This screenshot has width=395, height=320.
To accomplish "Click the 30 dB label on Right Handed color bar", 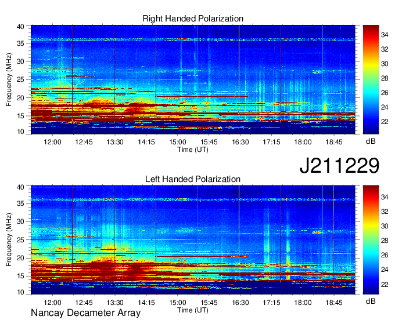I will coord(385,64).
